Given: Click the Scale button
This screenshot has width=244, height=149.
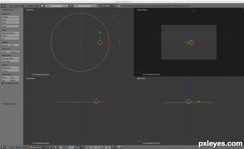Looking at the screenshot, I should [x=10, y=23].
